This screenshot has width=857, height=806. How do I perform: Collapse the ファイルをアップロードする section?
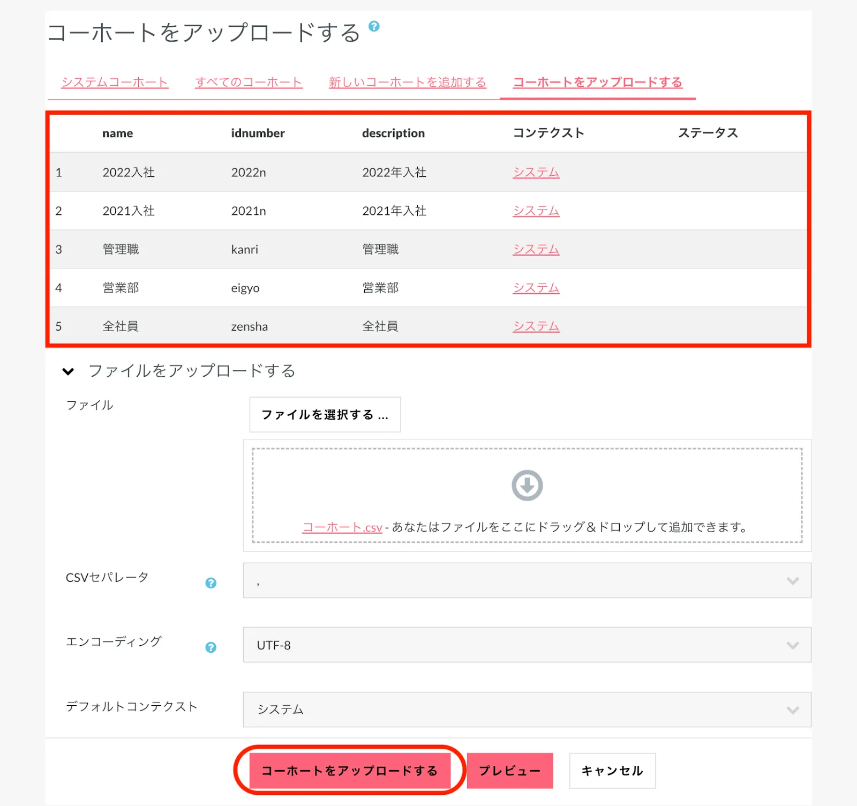tap(69, 371)
